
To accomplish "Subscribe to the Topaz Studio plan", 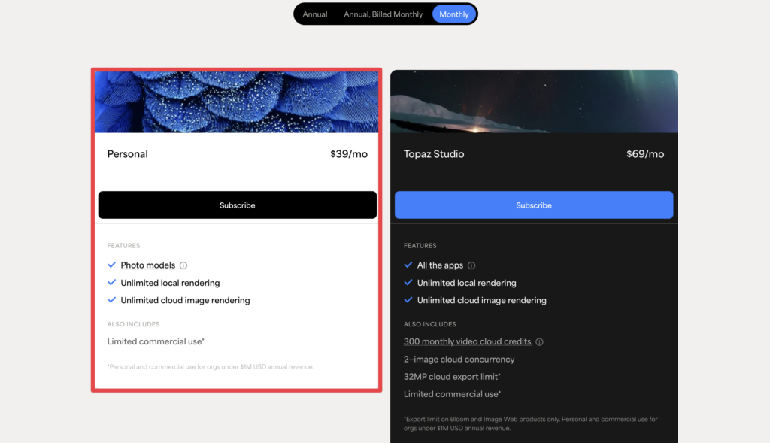I will coord(534,205).
